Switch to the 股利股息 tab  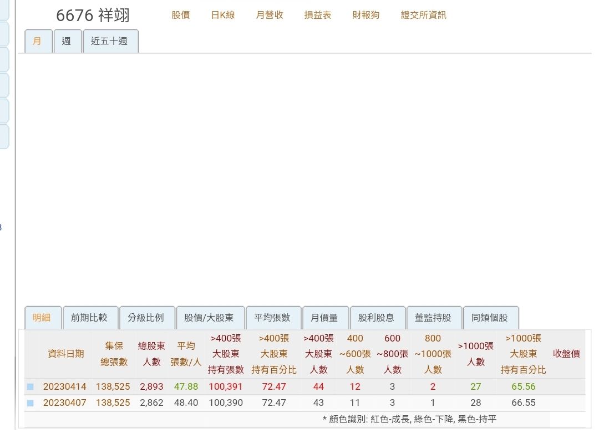(377, 318)
